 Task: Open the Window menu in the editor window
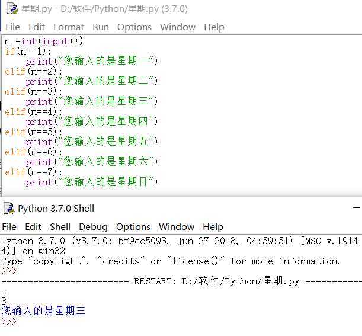(x=178, y=27)
